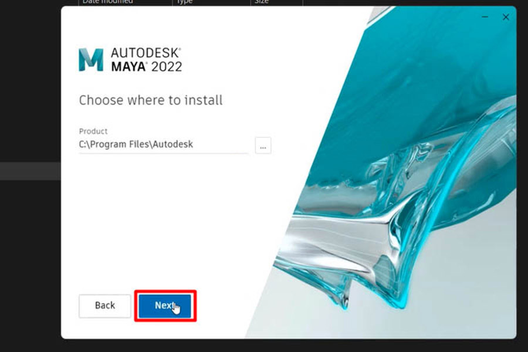Open the install location browse button
528x352 pixels.
point(263,145)
